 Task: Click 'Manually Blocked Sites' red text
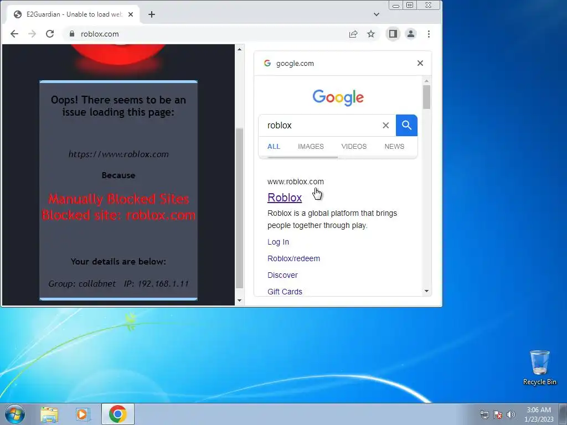coord(118,199)
